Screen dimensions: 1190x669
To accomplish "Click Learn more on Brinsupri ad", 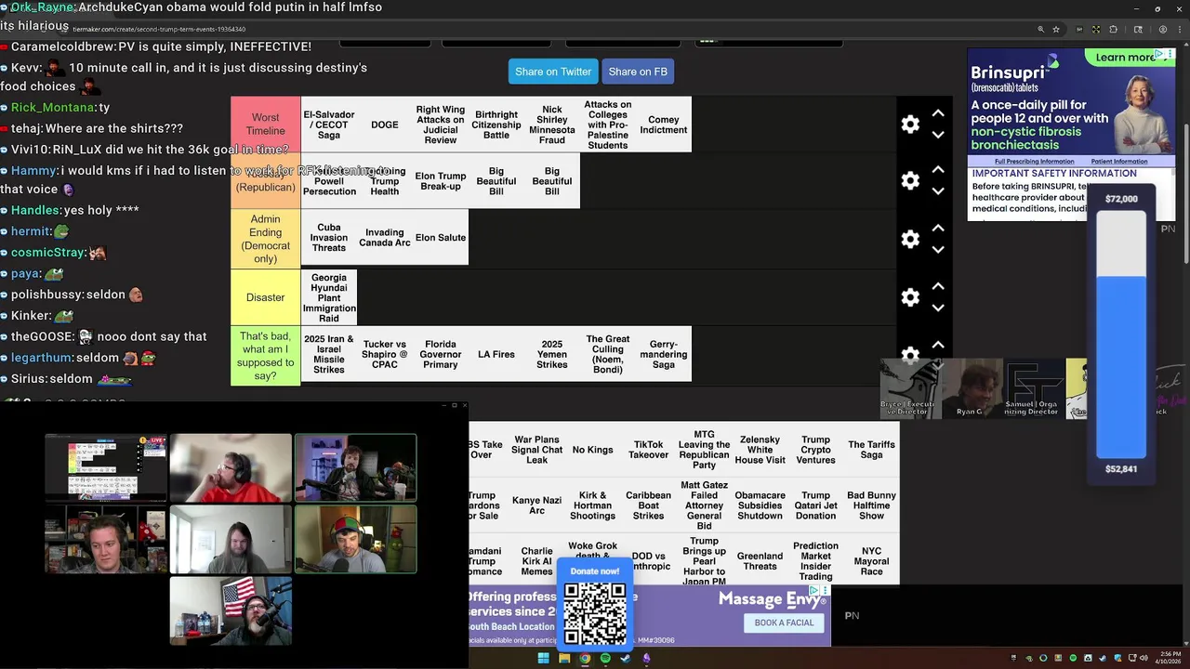I will pyautogui.click(x=1124, y=58).
